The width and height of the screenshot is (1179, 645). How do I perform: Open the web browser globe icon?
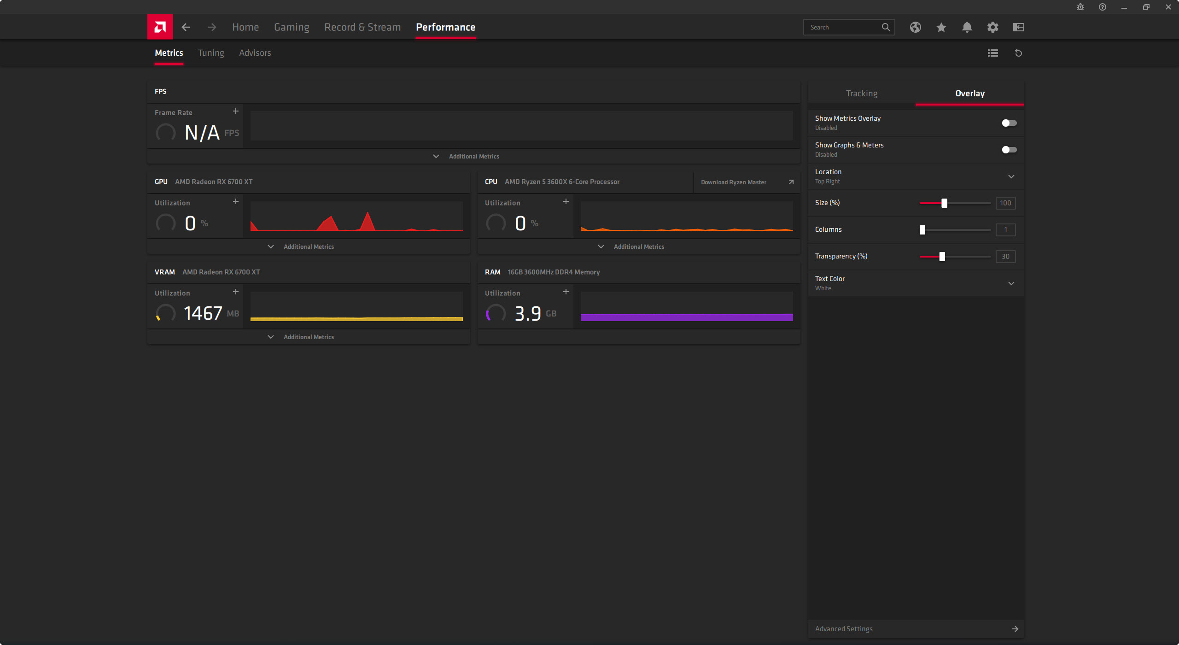point(915,27)
